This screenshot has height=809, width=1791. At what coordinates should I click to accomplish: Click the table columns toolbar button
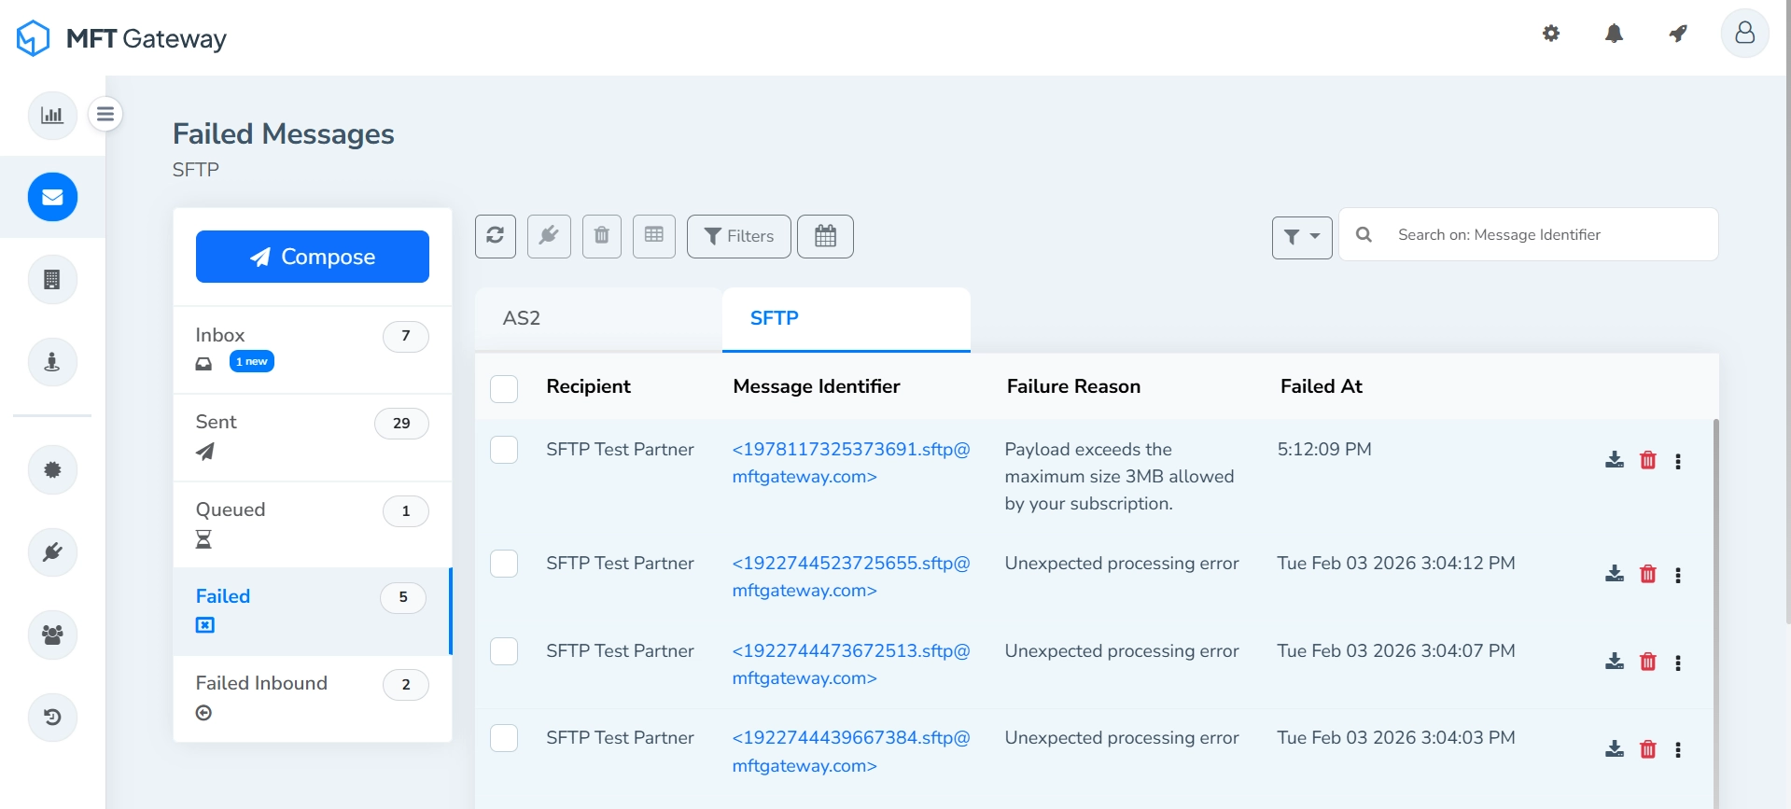[654, 236]
